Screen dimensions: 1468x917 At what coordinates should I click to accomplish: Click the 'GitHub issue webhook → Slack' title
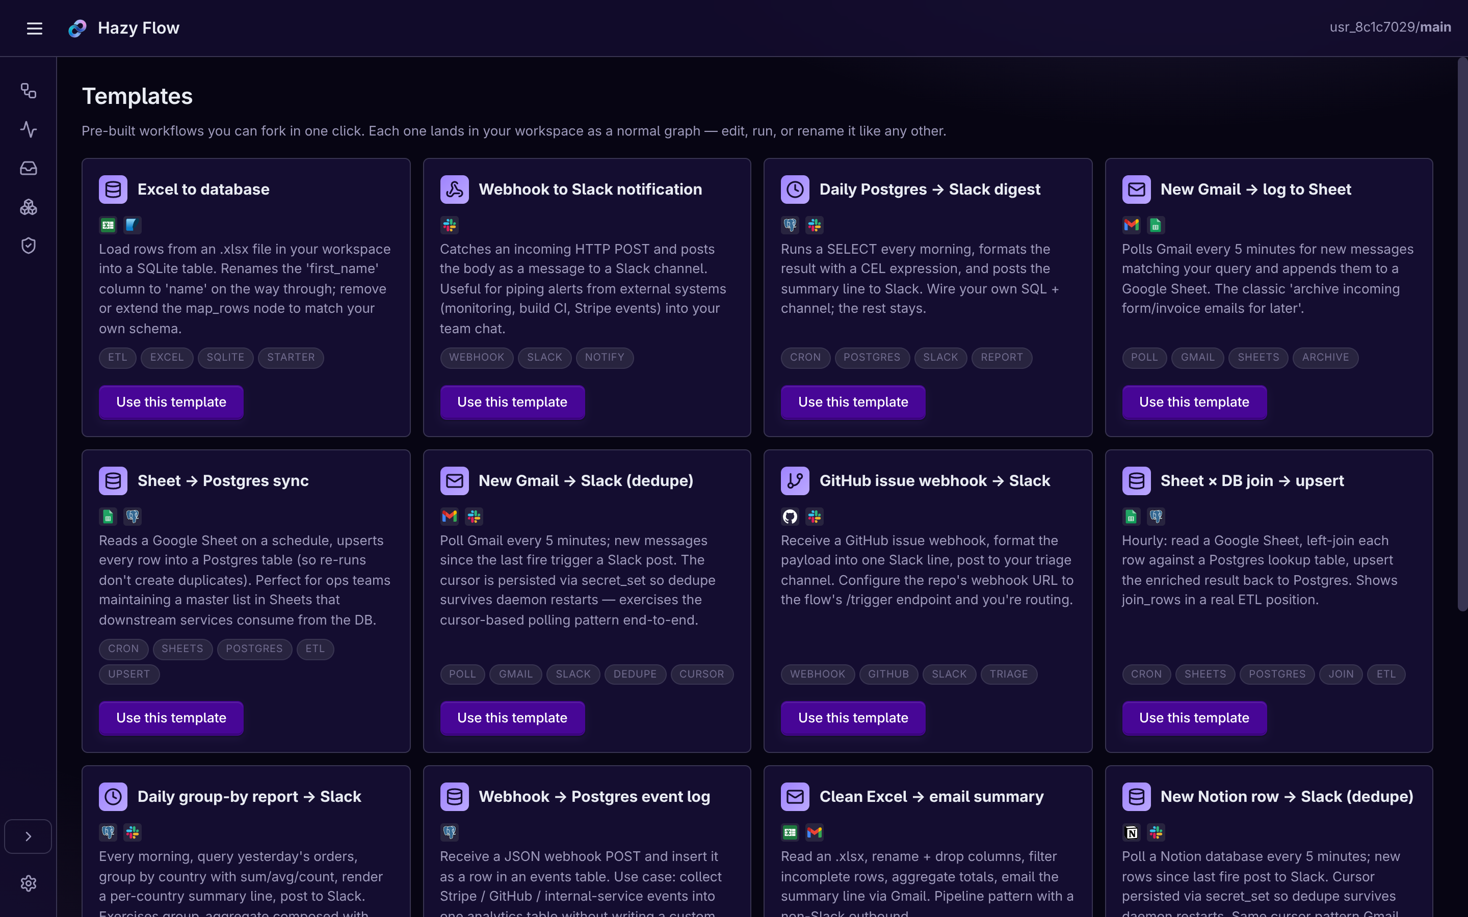click(934, 481)
